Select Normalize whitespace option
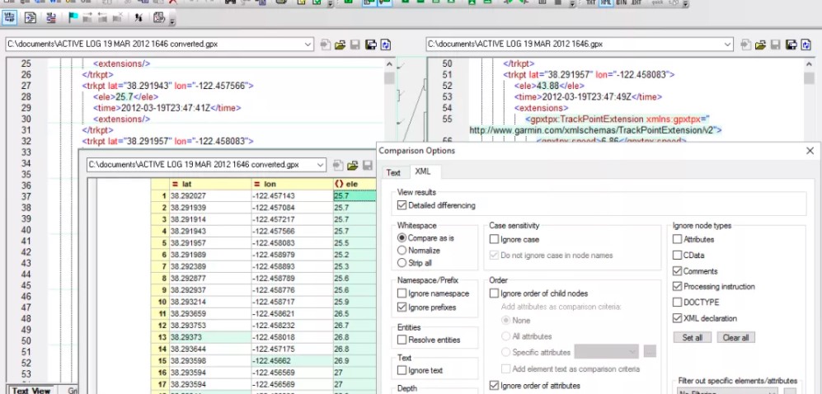The image size is (822, 394). click(402, 251)
